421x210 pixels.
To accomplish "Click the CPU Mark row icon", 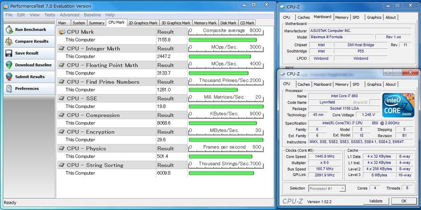I will point(62,32).
